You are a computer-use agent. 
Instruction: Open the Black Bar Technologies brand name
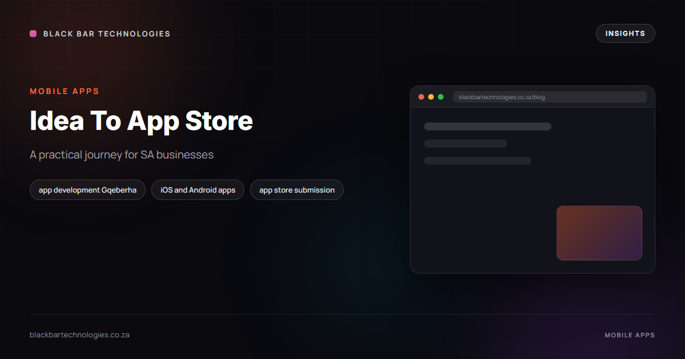(107, 34)
